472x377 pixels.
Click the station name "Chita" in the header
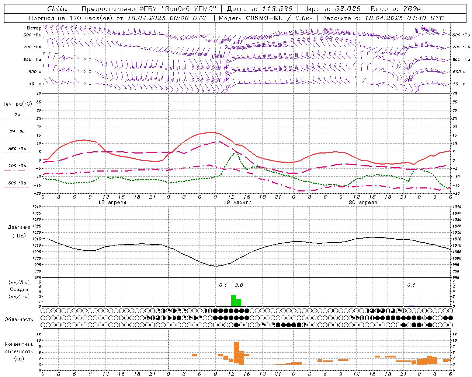pos(57,9)
